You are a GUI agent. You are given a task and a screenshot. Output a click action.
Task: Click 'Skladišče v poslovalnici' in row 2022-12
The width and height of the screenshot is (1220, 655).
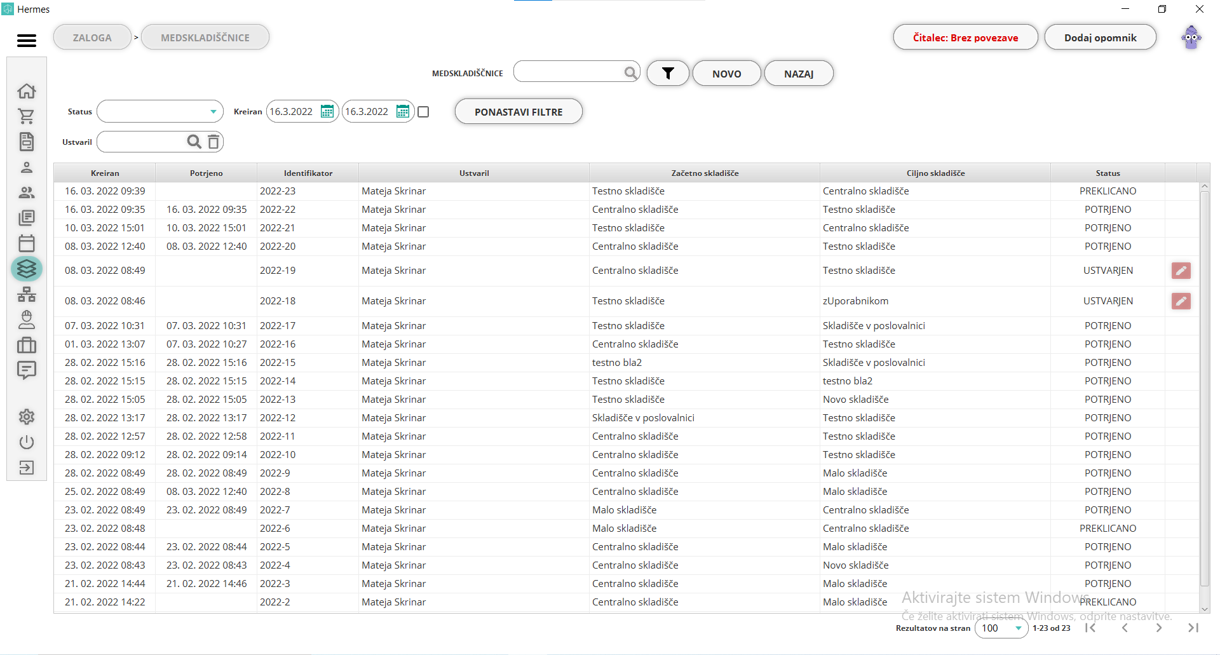click(x=643, y=418)
